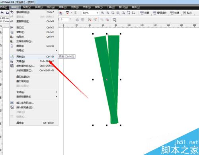This screenshot has width=199, height=155.
Task: Choose 剪切(T) cut menu entry
Action: pyautogui.click(x=34, y=27)
